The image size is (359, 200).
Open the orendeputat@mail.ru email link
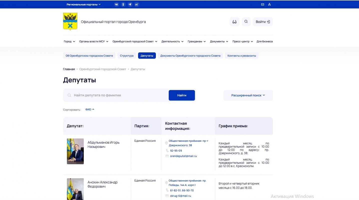(x=183, y=156)
